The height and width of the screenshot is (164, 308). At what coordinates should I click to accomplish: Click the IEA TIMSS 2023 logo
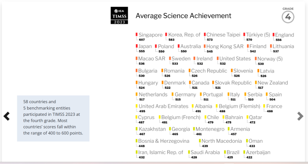tap(119, 15)
